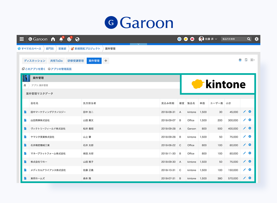Open the application grid menu
This screenshot has height=203, width=277.
(22, 39)
